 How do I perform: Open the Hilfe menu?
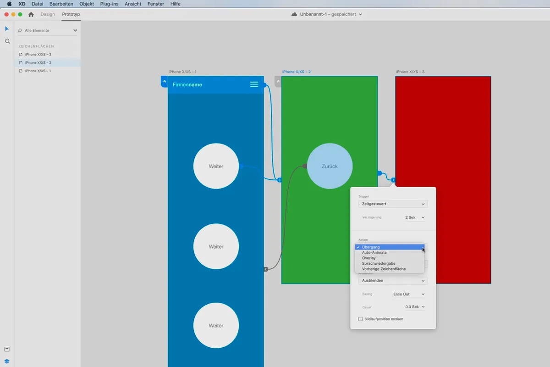[x=175, y=4]
